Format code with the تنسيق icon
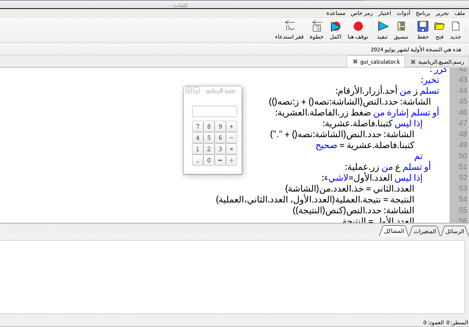Screen dimensions: 469x327 point(401,27)
